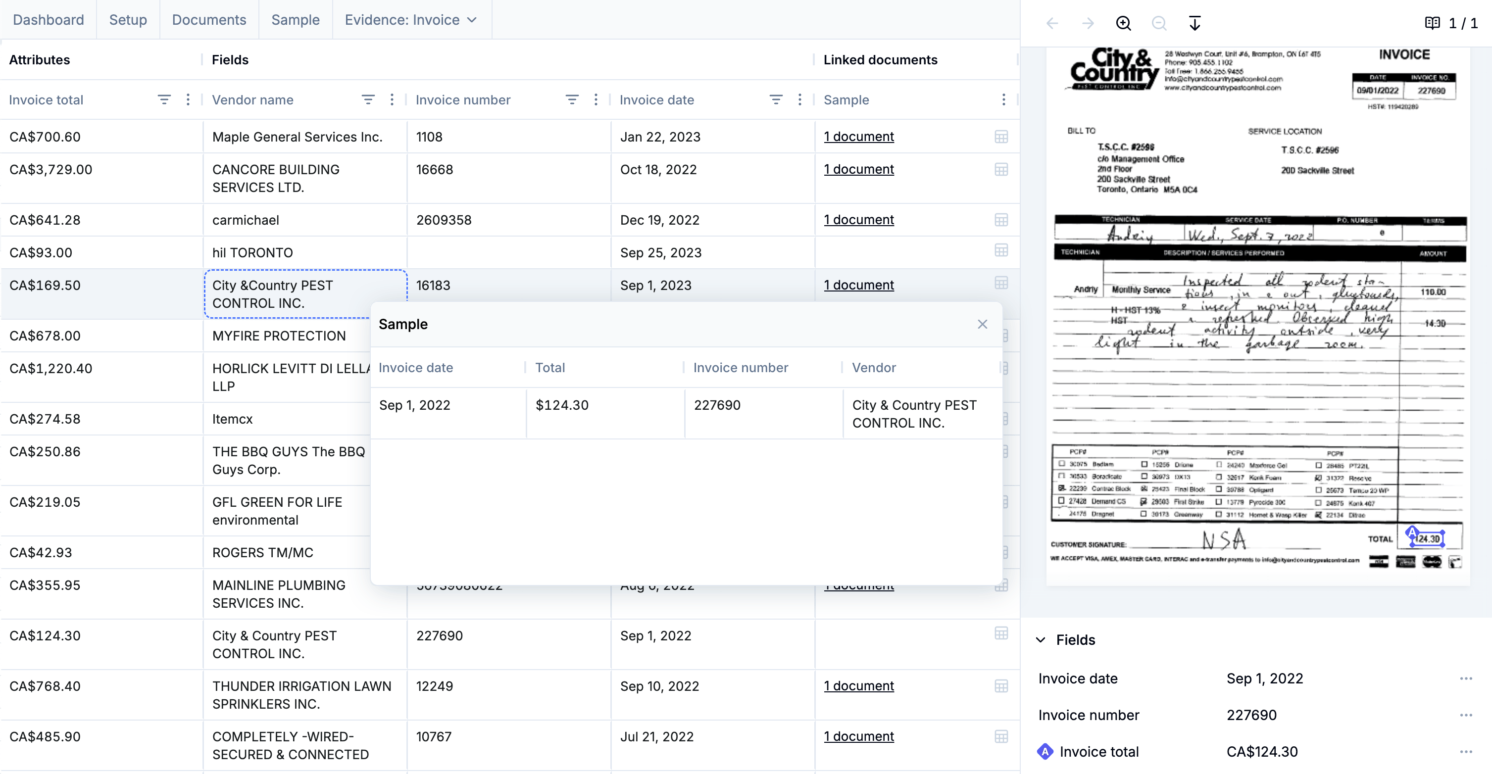Screen dimensions: 1492x774
Task: Open sample table icon for THUNDER IRRIGATION row
Action: tap(1001, 686)
